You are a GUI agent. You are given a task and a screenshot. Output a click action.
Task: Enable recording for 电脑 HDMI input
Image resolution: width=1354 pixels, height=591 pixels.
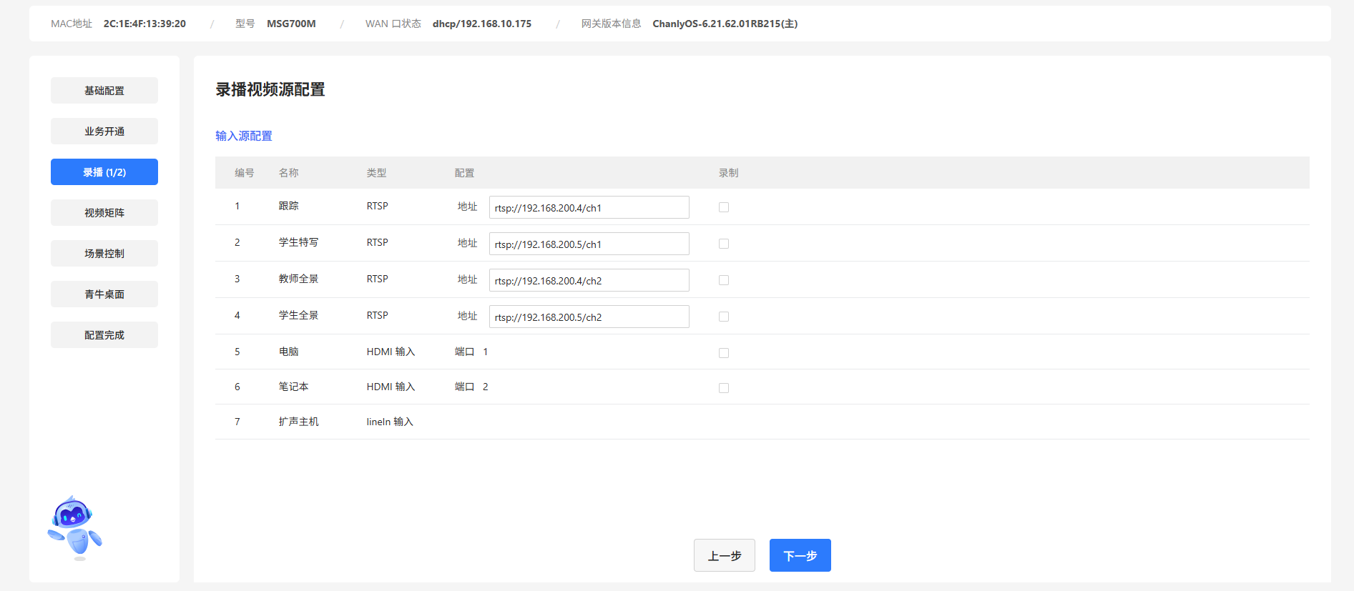click(x=724, y=353)
